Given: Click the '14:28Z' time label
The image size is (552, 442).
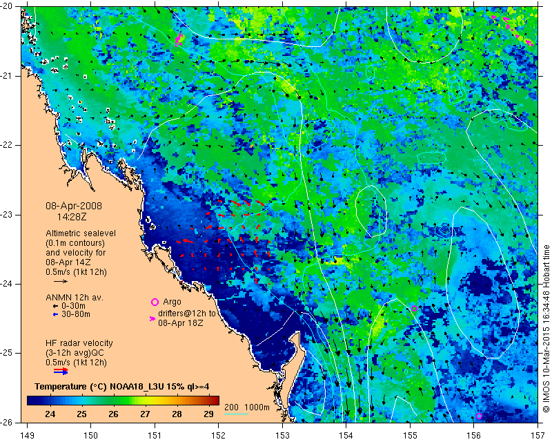Looking at the screenshot, I should point(72,217).
